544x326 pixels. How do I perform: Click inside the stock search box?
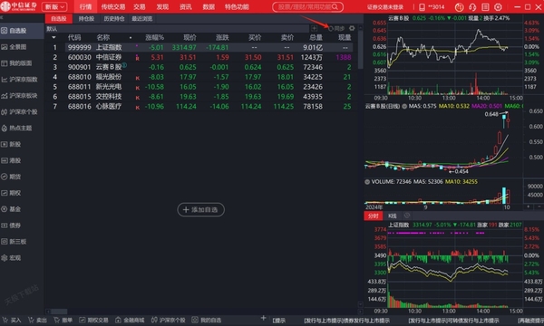[x=307, y=7]
